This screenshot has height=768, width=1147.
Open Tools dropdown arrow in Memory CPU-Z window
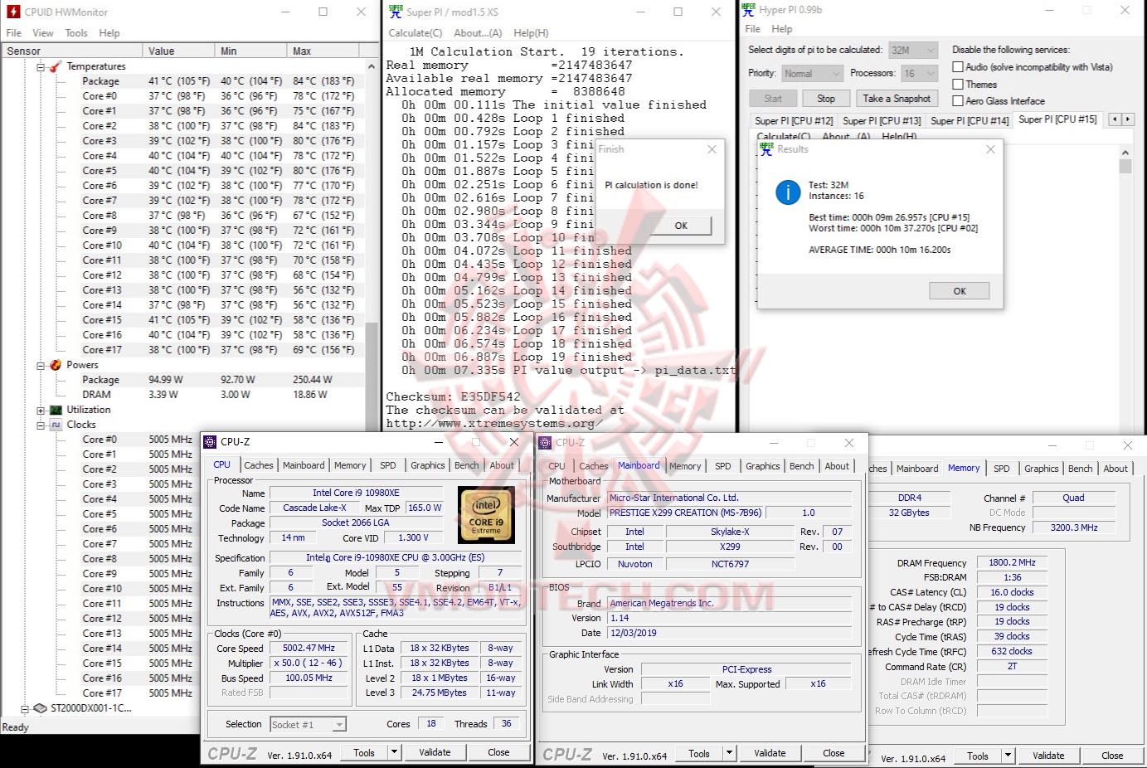pos(1008,756)
